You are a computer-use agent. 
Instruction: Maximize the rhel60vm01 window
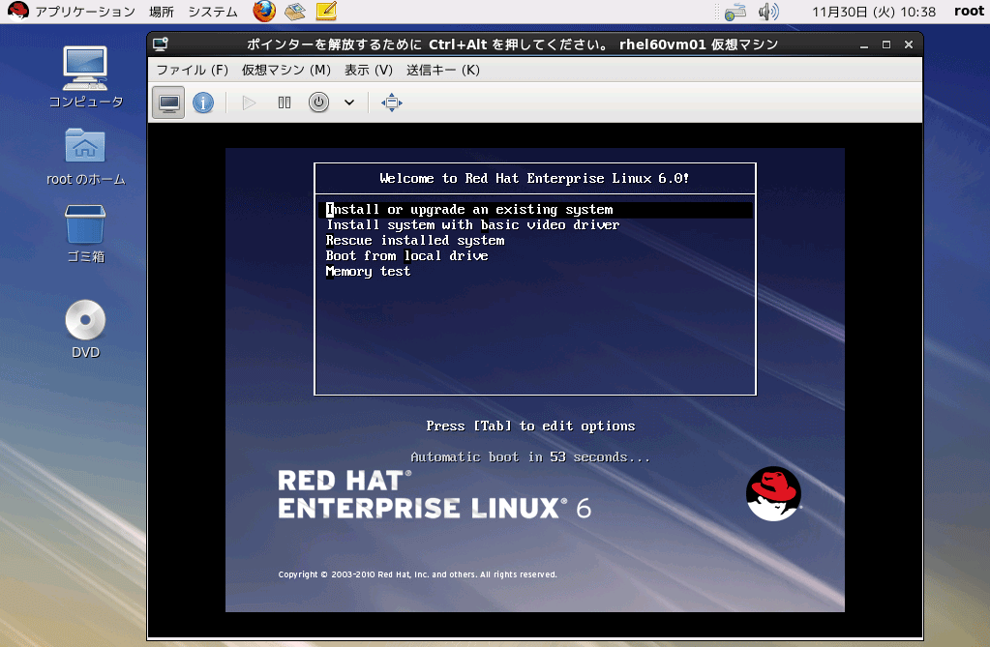[x=886, y=44]
